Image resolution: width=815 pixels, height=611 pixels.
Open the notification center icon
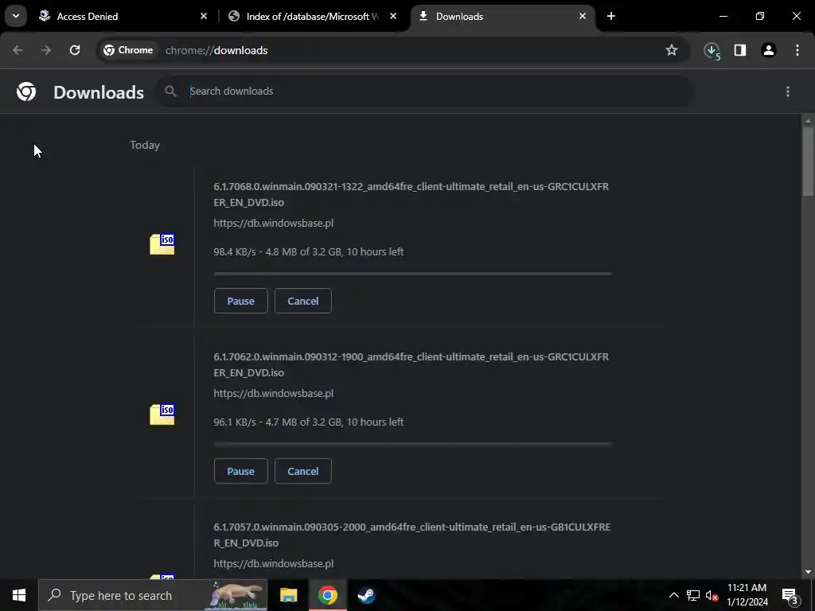[790, 597]
